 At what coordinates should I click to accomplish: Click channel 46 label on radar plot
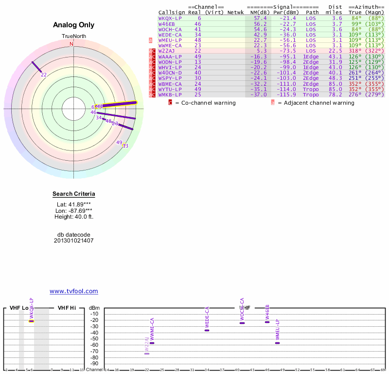tap(93, 112)
